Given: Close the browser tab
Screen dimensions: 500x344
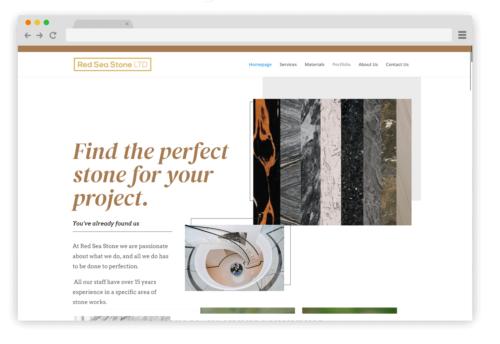Looking at the screenshot, I should pos(127,24).
